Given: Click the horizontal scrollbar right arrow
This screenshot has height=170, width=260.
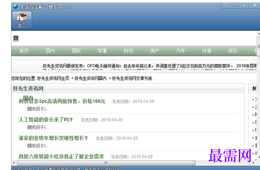Looking at the screenshot, I should pyautogui.click(x=254, y=163).
